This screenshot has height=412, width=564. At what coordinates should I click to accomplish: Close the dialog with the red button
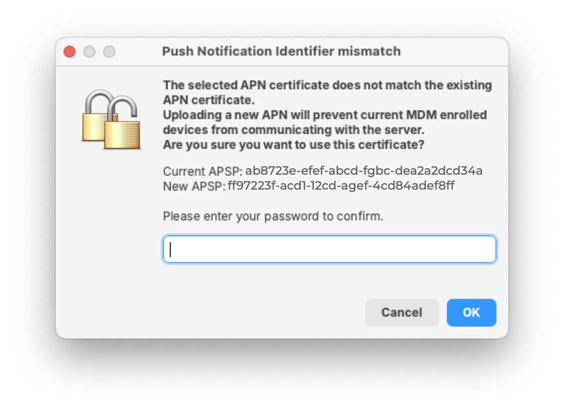coord(70,52)
